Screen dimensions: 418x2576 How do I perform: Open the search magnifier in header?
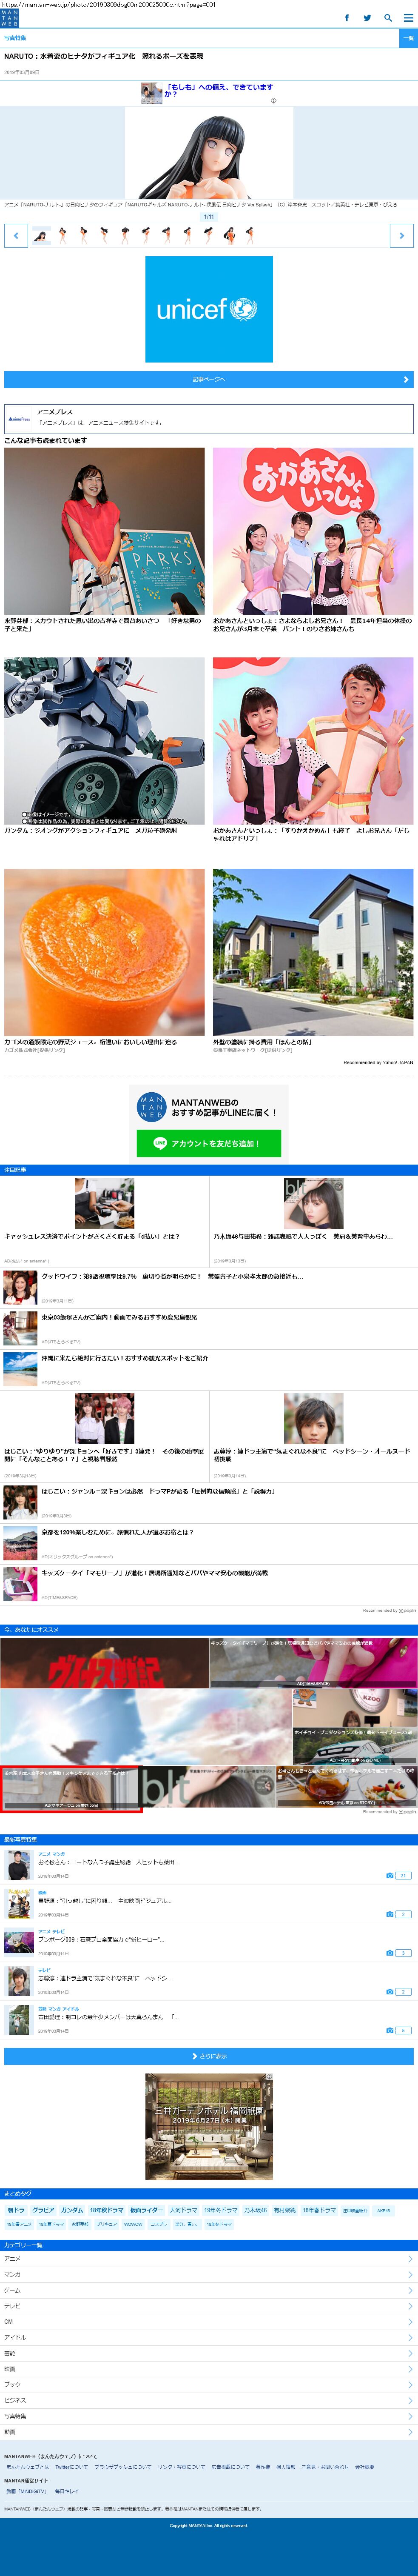point(388,18)
